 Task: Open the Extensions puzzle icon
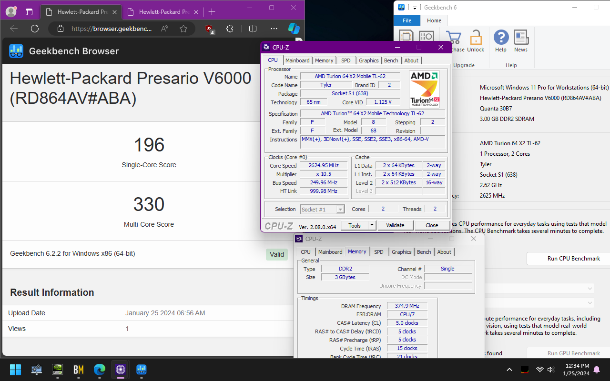230,29
